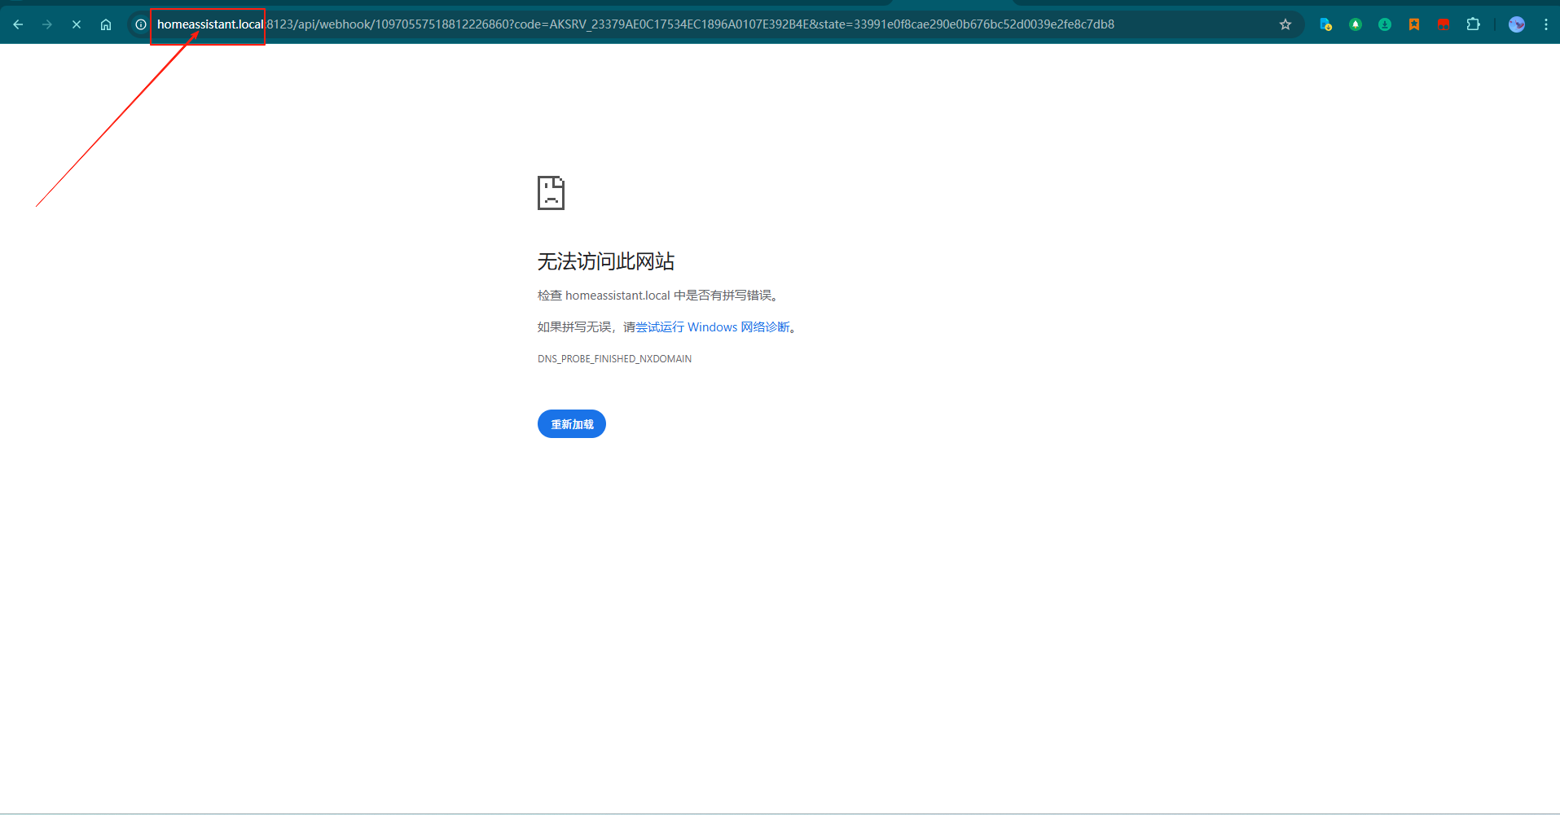Image resolution: width=1560 pixels, height=815 pixels.
Task: Go back to the previous page
Action: pyautogui.click(x=18, y=24)
